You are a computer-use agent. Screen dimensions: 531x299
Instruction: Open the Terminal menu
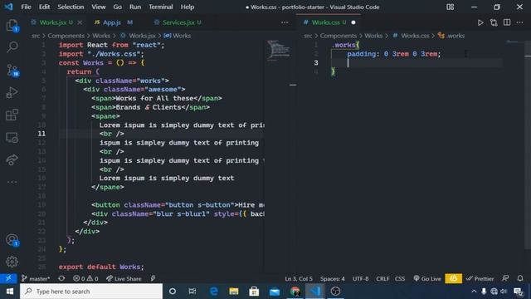point(160,7)
